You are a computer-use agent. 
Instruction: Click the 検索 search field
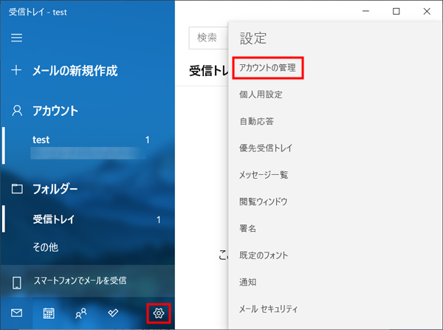pyautogui.click(x=210, y=38)
